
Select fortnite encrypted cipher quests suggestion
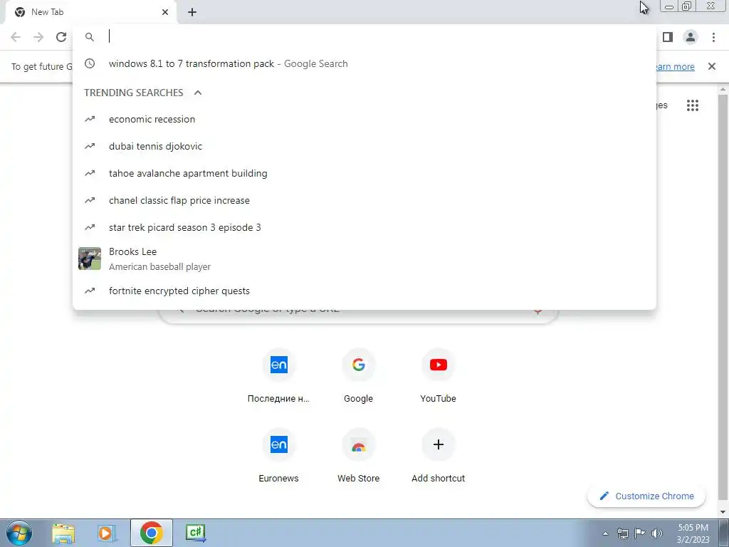coord(364,291)
